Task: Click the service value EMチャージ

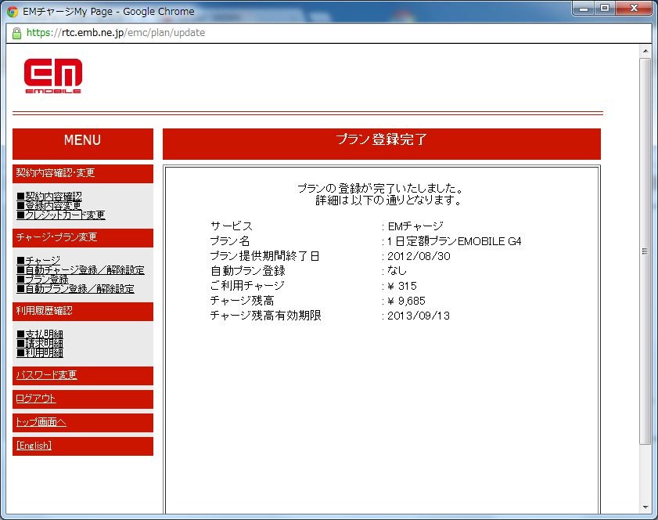Action: (x=415, y=226)
